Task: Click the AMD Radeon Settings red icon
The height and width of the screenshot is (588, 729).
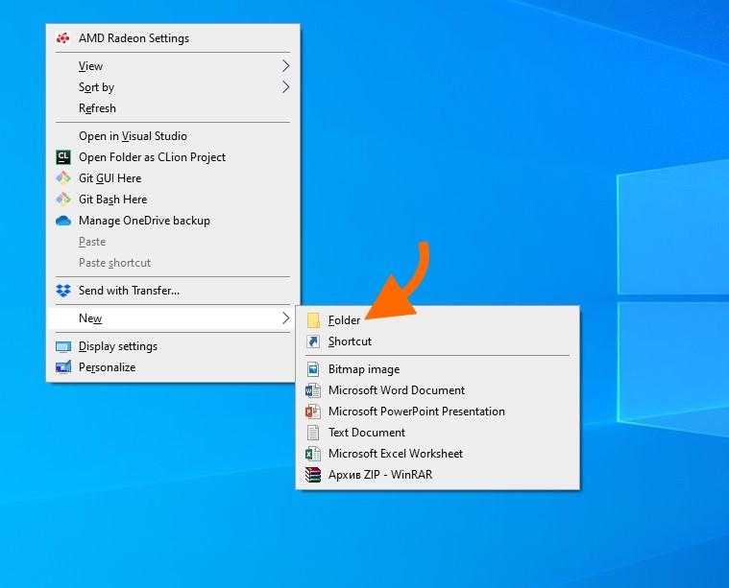Action: click(62, 38)
